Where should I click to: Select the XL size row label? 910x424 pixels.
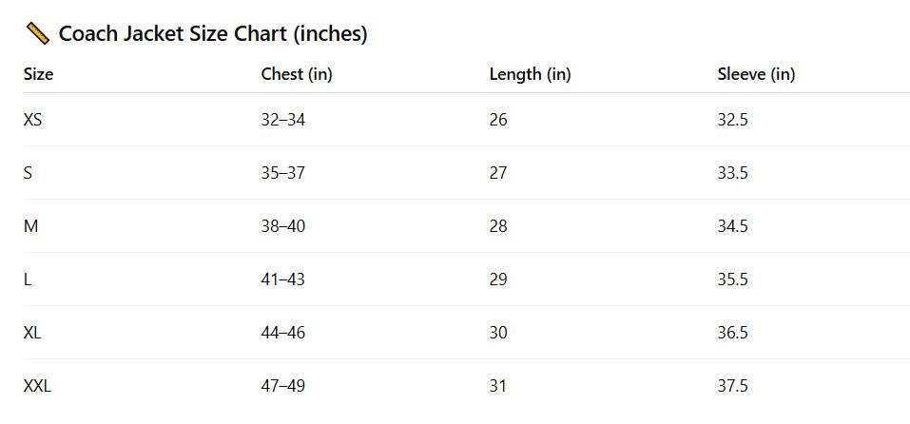click(32, 333)
